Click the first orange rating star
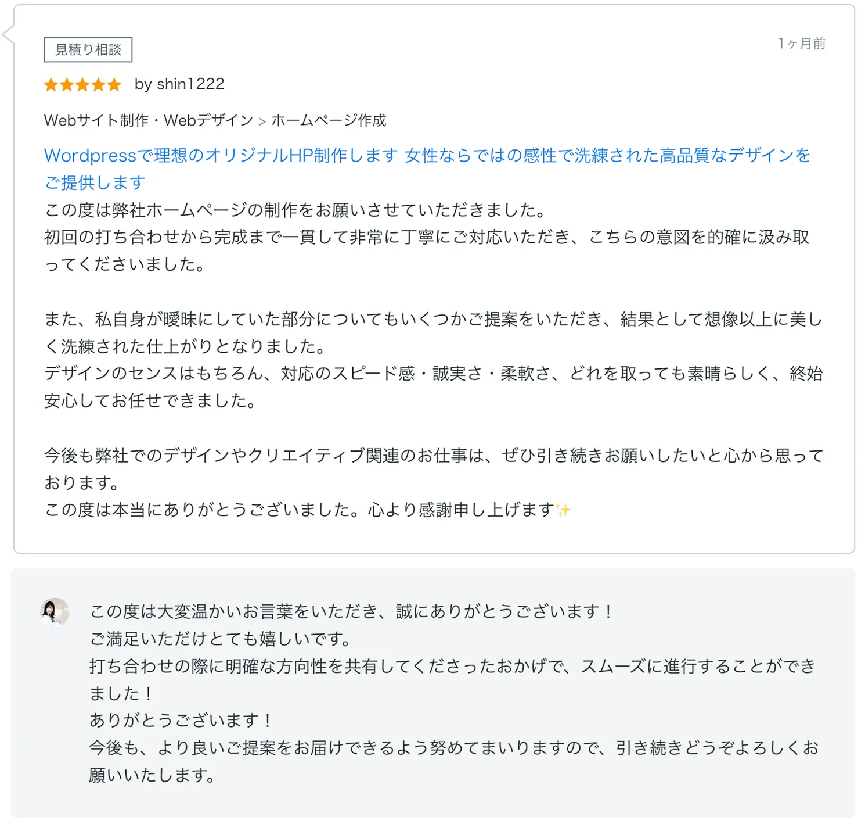Image resolution: width=865 pixels, height=831 pixels. (51, 85)
